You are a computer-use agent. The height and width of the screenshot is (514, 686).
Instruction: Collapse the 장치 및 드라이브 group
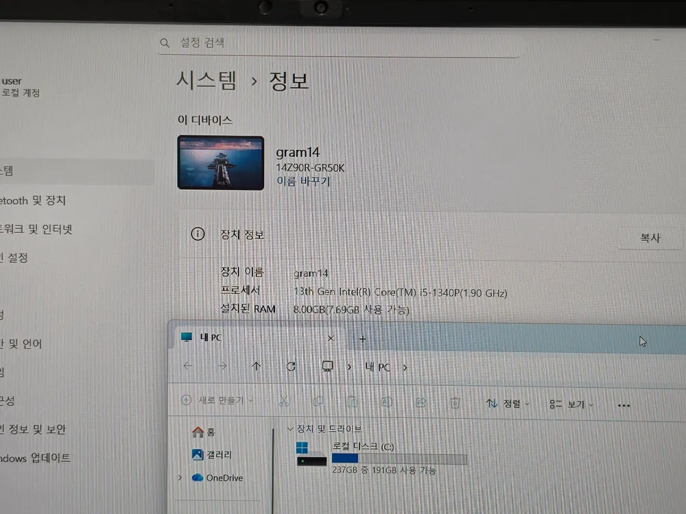click(289, 429)
